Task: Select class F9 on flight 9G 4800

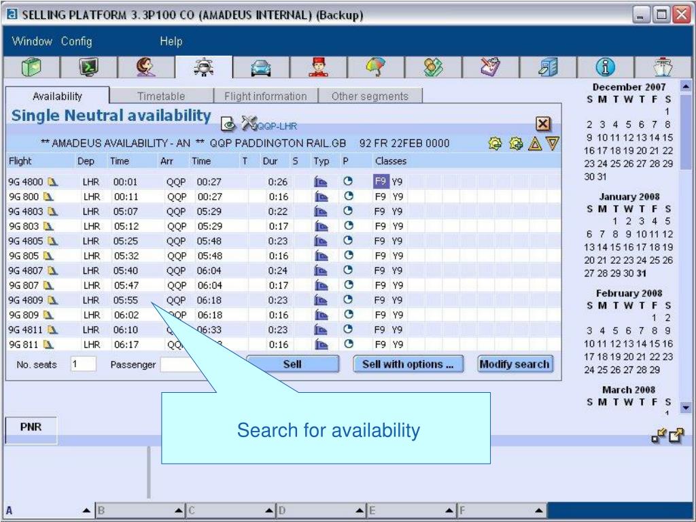Action: [x=381, y=181]
